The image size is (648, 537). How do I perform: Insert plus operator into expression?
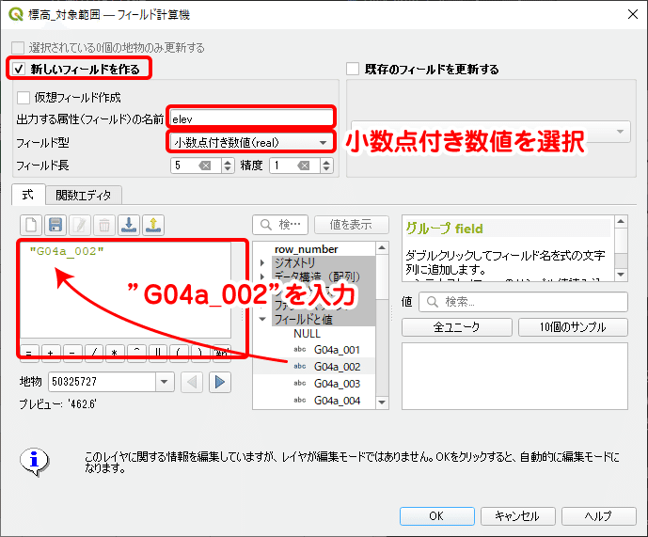point(51,354)
